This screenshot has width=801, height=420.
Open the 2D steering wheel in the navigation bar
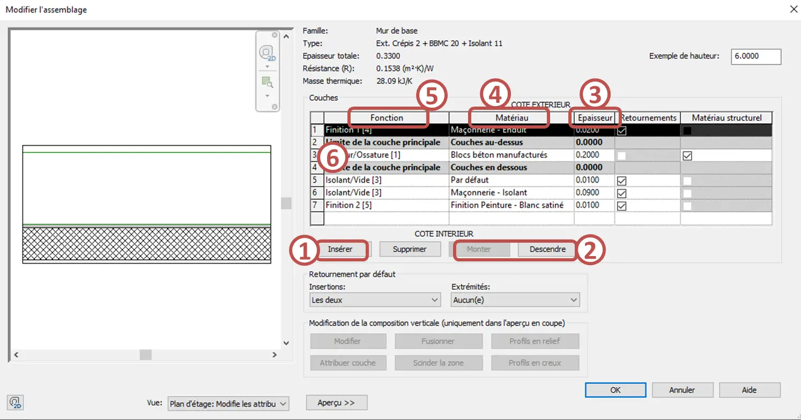[266, 53]
